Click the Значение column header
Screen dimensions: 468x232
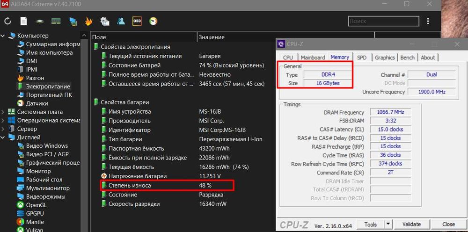tap(285, 37)
